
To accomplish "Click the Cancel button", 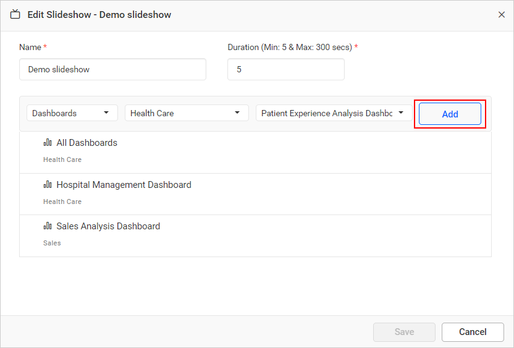I will point(473,332).
